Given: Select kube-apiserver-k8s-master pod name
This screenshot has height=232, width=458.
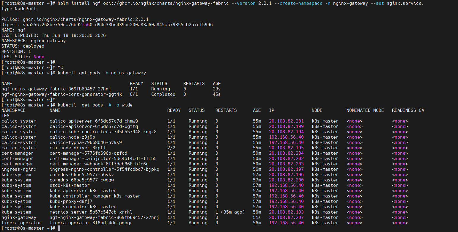Looking at the screenshot, I should point(83,191).
